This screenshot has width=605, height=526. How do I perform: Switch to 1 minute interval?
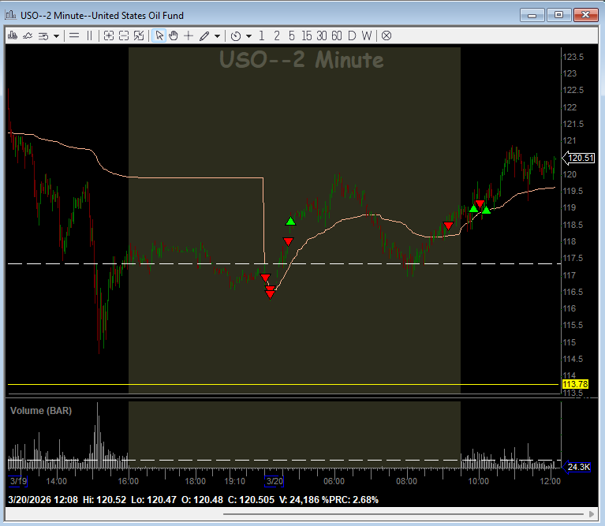262,35
